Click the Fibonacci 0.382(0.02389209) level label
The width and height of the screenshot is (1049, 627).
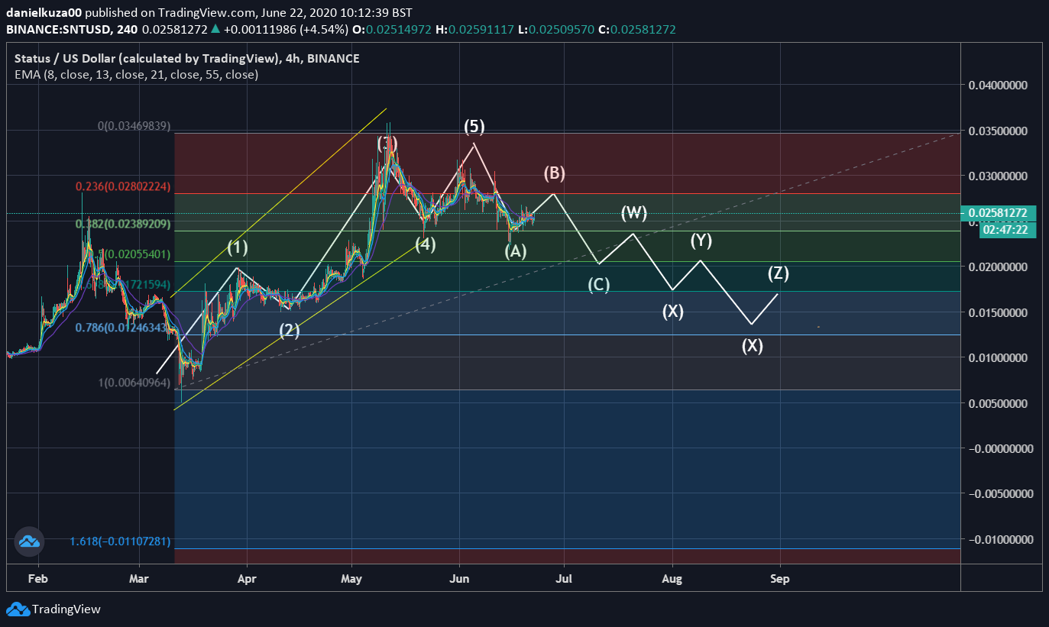122,224
